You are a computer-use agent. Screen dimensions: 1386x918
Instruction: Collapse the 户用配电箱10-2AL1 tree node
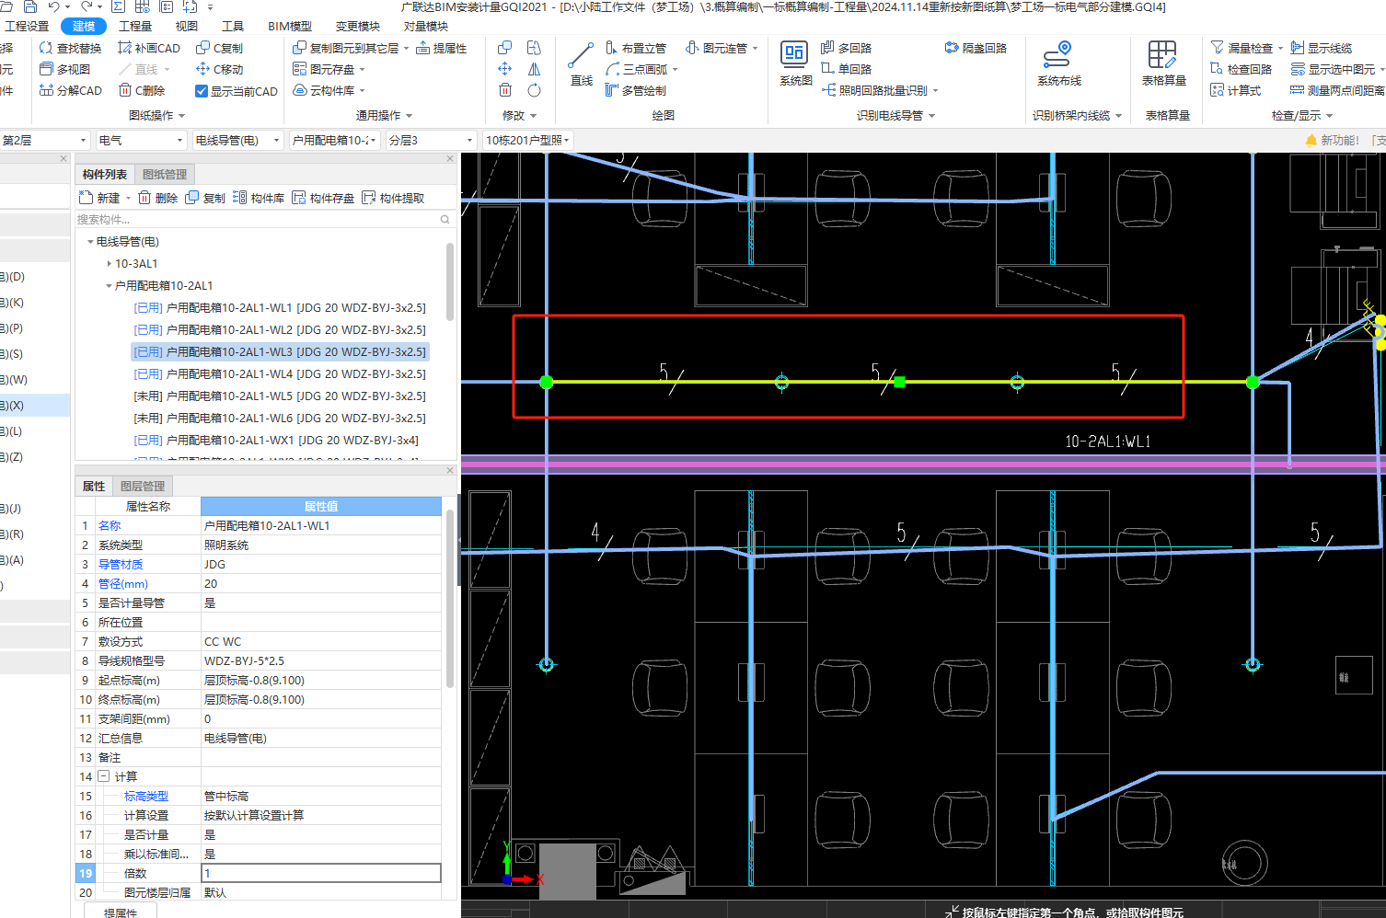point(109,286)
